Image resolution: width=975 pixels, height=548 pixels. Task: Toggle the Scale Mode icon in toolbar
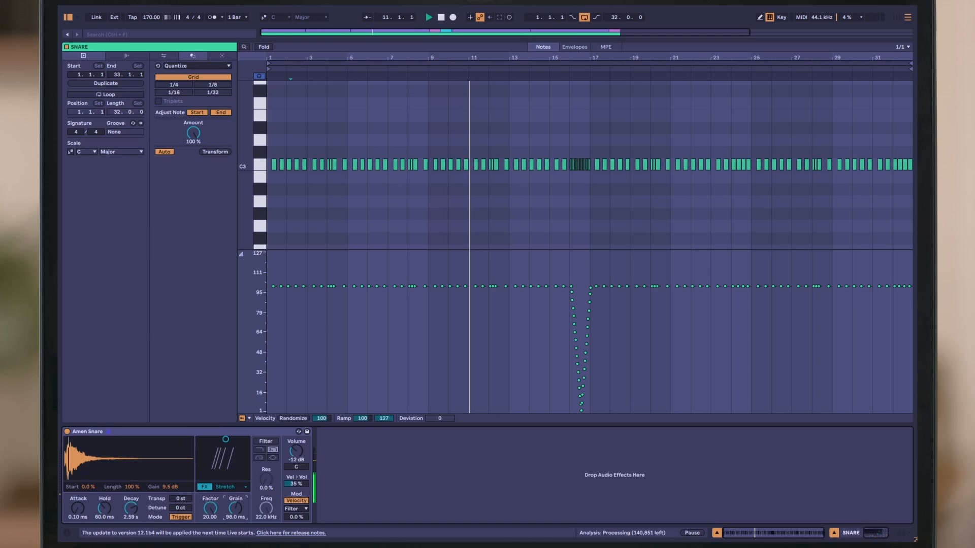click(264, 17)
